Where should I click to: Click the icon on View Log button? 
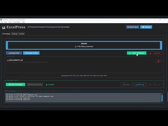[136, 85]
